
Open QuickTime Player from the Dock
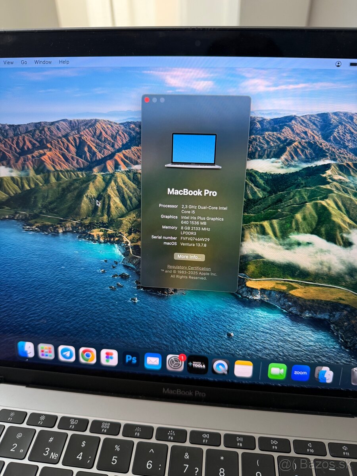(220, 367)
